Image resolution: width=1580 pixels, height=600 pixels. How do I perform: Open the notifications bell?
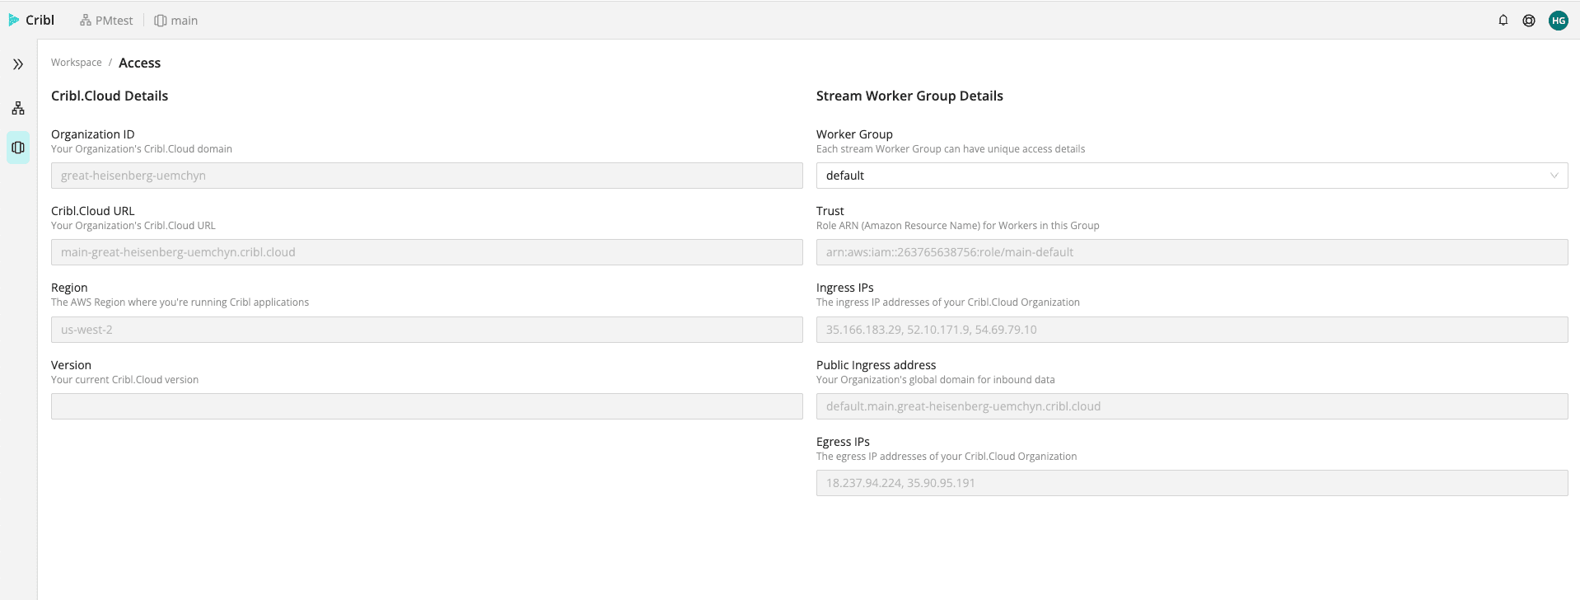click(1503, 21)
